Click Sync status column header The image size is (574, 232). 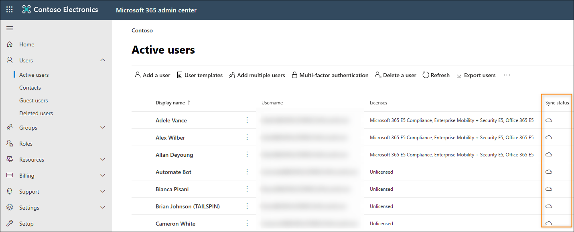click(x=557, y=103)
